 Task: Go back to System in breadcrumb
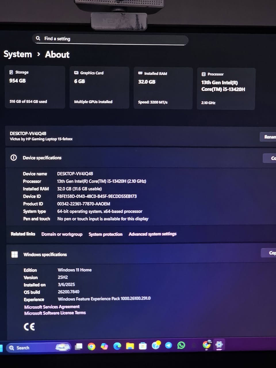click(x=18, y=54)
